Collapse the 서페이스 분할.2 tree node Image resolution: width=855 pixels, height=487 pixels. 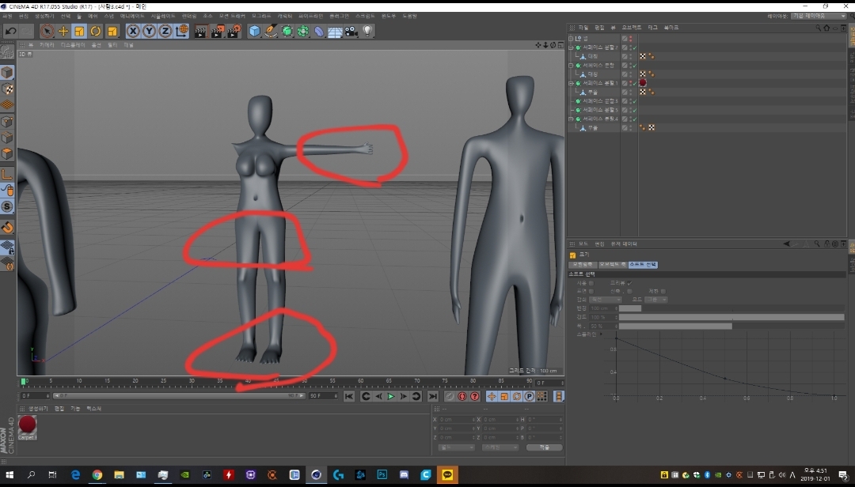point(571,48)
